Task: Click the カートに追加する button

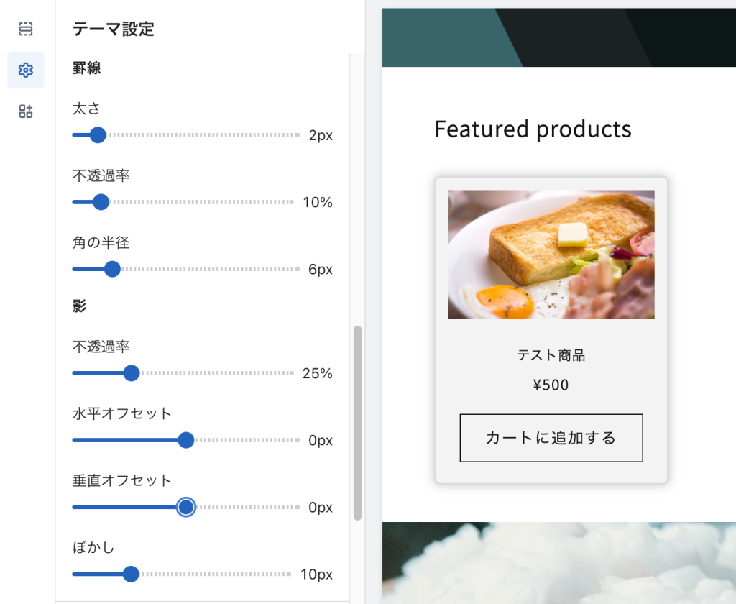Action: click(x=551, y=438)
